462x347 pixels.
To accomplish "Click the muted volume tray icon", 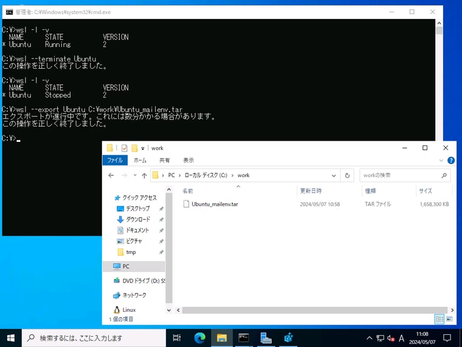I will (x=391, y=338).
